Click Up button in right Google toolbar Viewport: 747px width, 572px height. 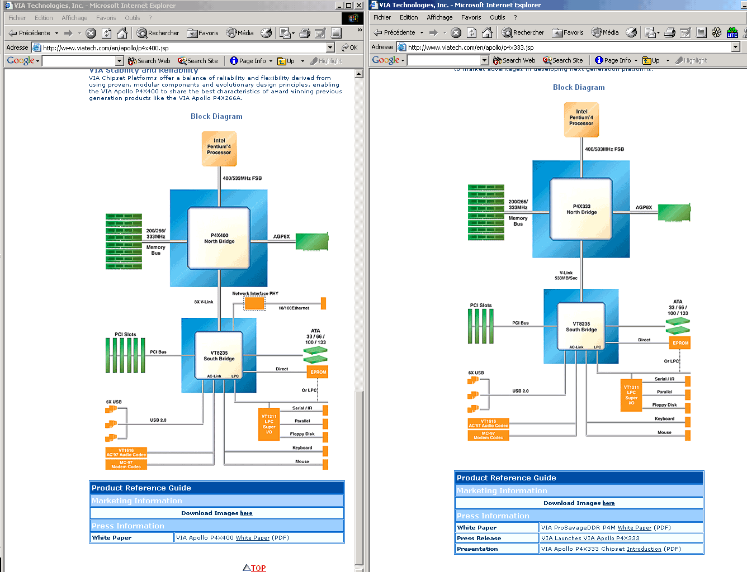[651, 60]
